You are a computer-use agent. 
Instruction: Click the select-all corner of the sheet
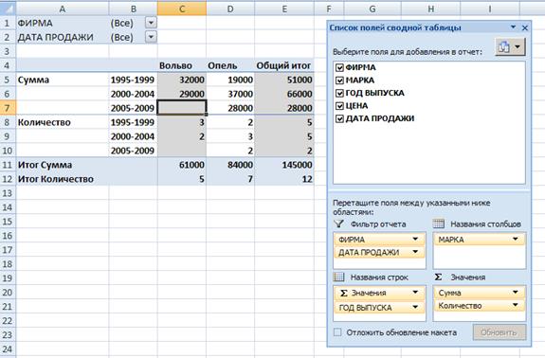[8, 9]
